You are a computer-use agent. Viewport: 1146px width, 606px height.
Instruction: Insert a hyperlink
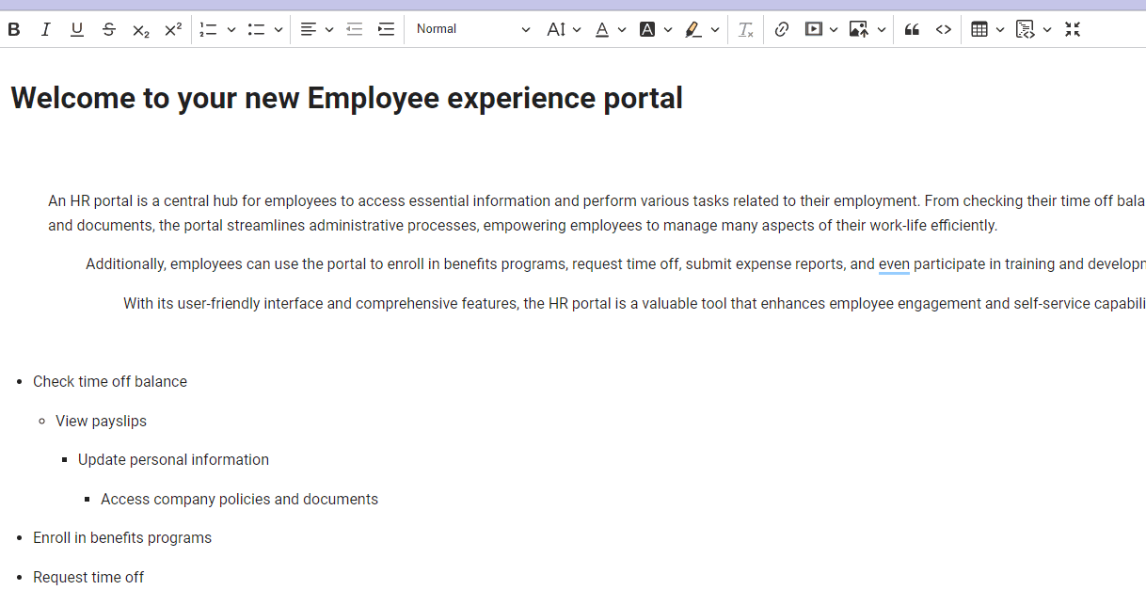pyautogui.click(x=781, y=29)
